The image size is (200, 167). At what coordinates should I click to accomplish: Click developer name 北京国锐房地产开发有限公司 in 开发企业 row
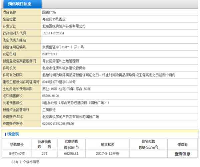click(x=64, y=26)
